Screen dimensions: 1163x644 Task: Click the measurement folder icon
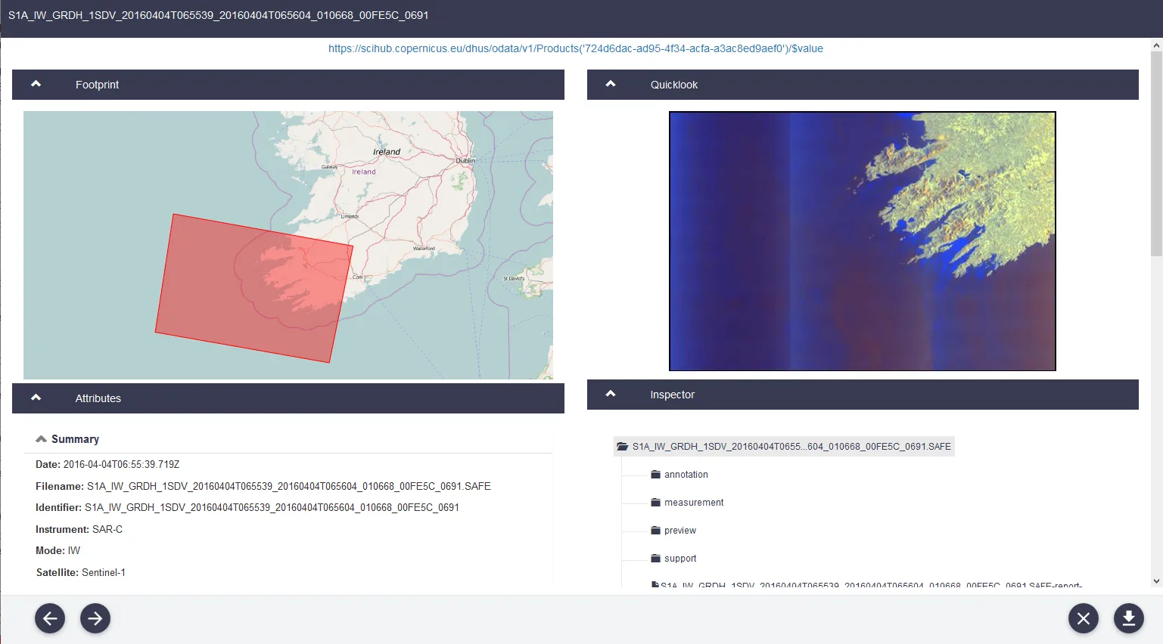(x=656, y=503)
